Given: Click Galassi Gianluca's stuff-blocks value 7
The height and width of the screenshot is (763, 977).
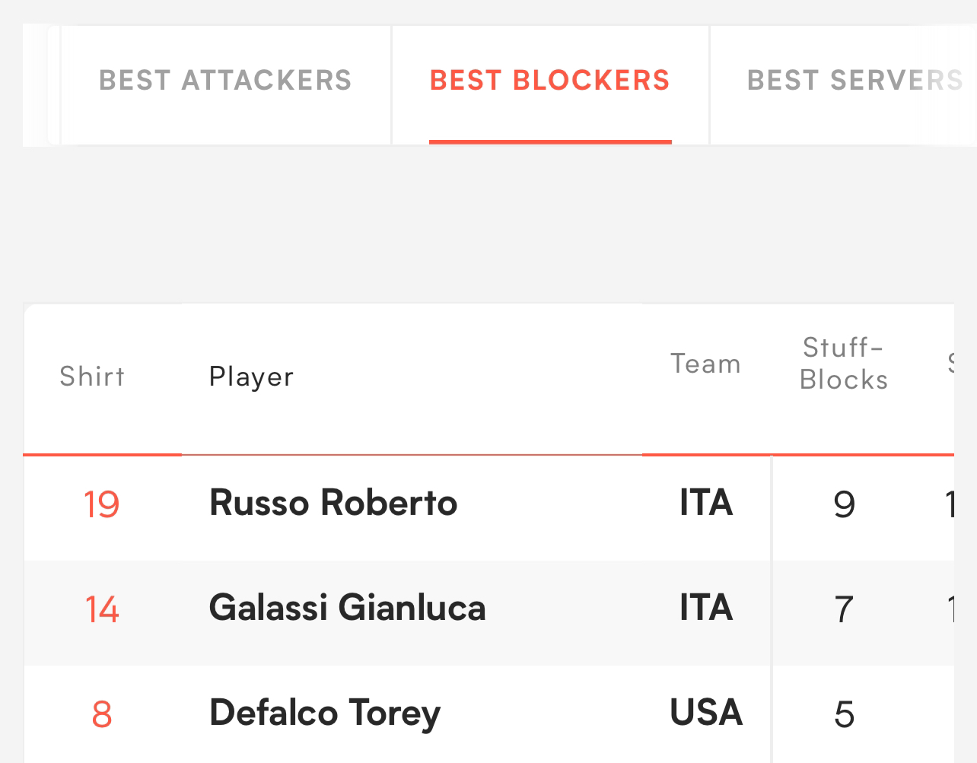Looking at the screenshot, I should 844,609.
